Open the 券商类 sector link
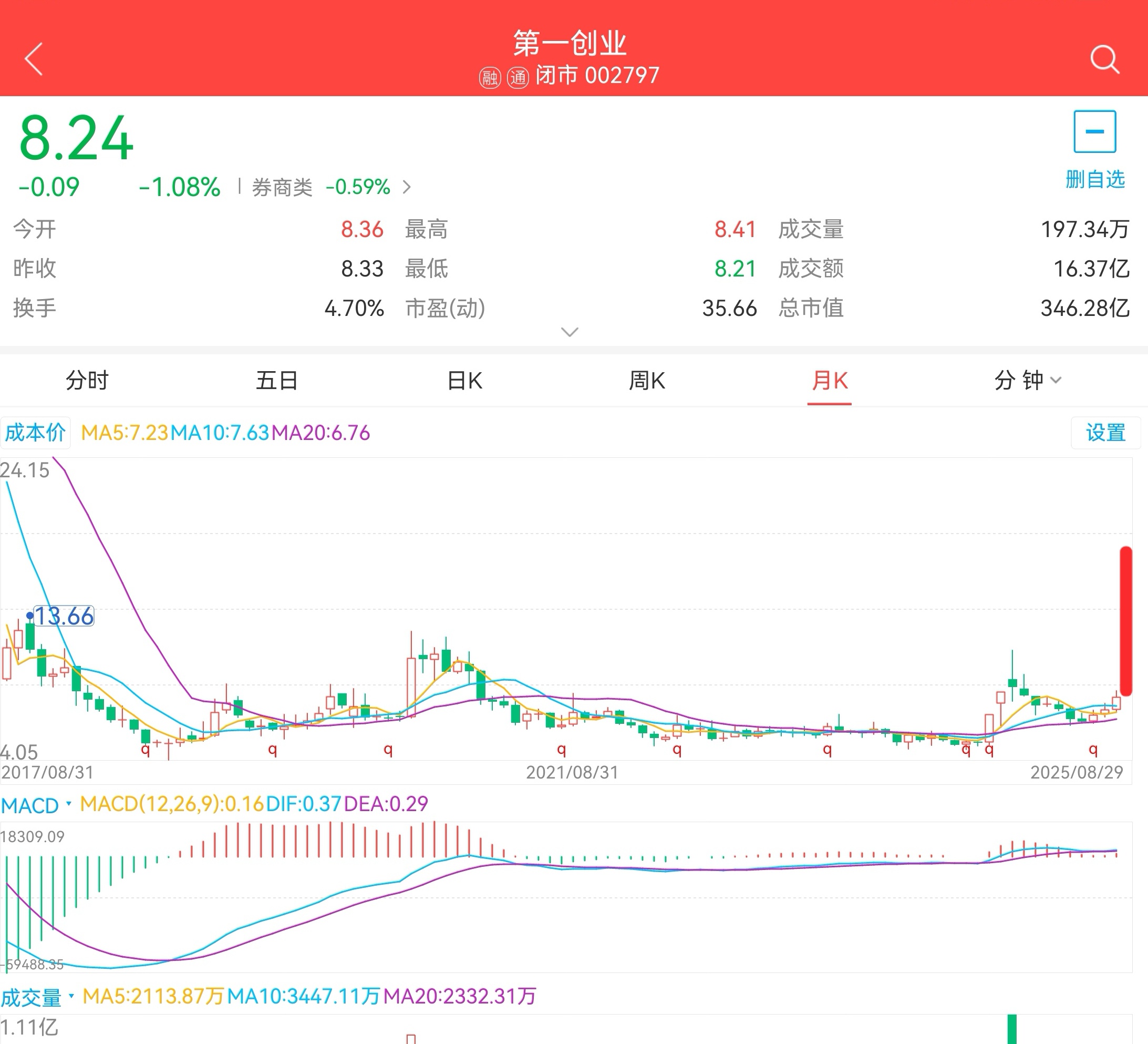This screenshot has height=1044, width=1148. (282, 187)
